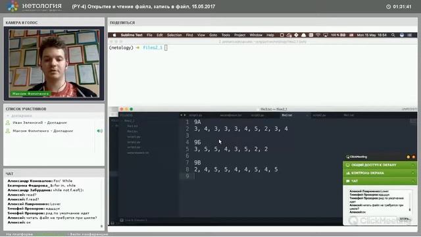Collapse the files2_1 folder in Sublime sidebar
Image resolution: width=421 pixels, height=237 pixels.
(129, 120)
